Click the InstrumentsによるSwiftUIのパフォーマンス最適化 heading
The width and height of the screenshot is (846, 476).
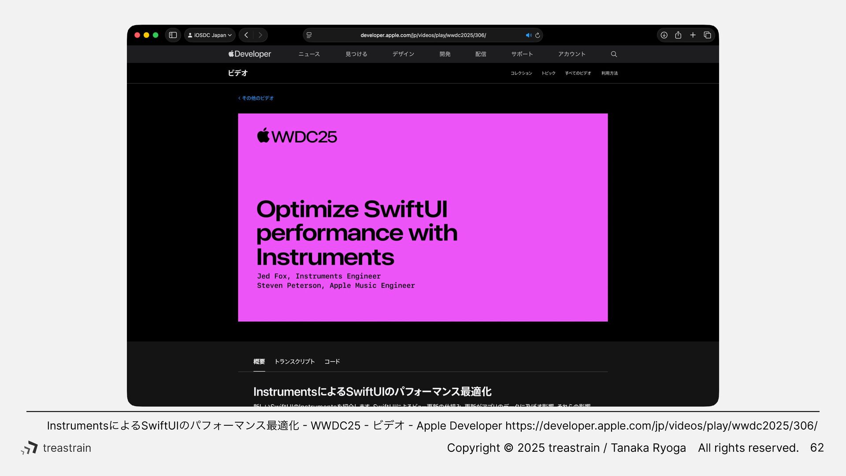tap(372, 391)
